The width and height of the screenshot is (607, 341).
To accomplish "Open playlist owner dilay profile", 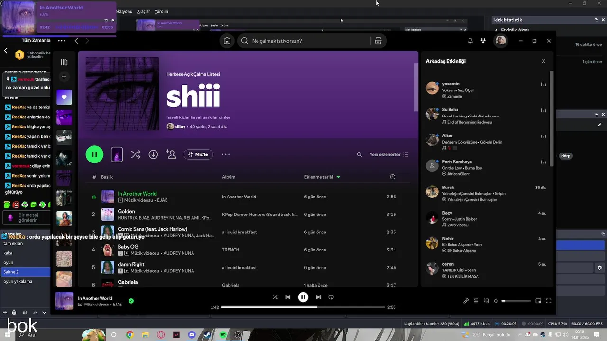I will [x=180, y=126].
